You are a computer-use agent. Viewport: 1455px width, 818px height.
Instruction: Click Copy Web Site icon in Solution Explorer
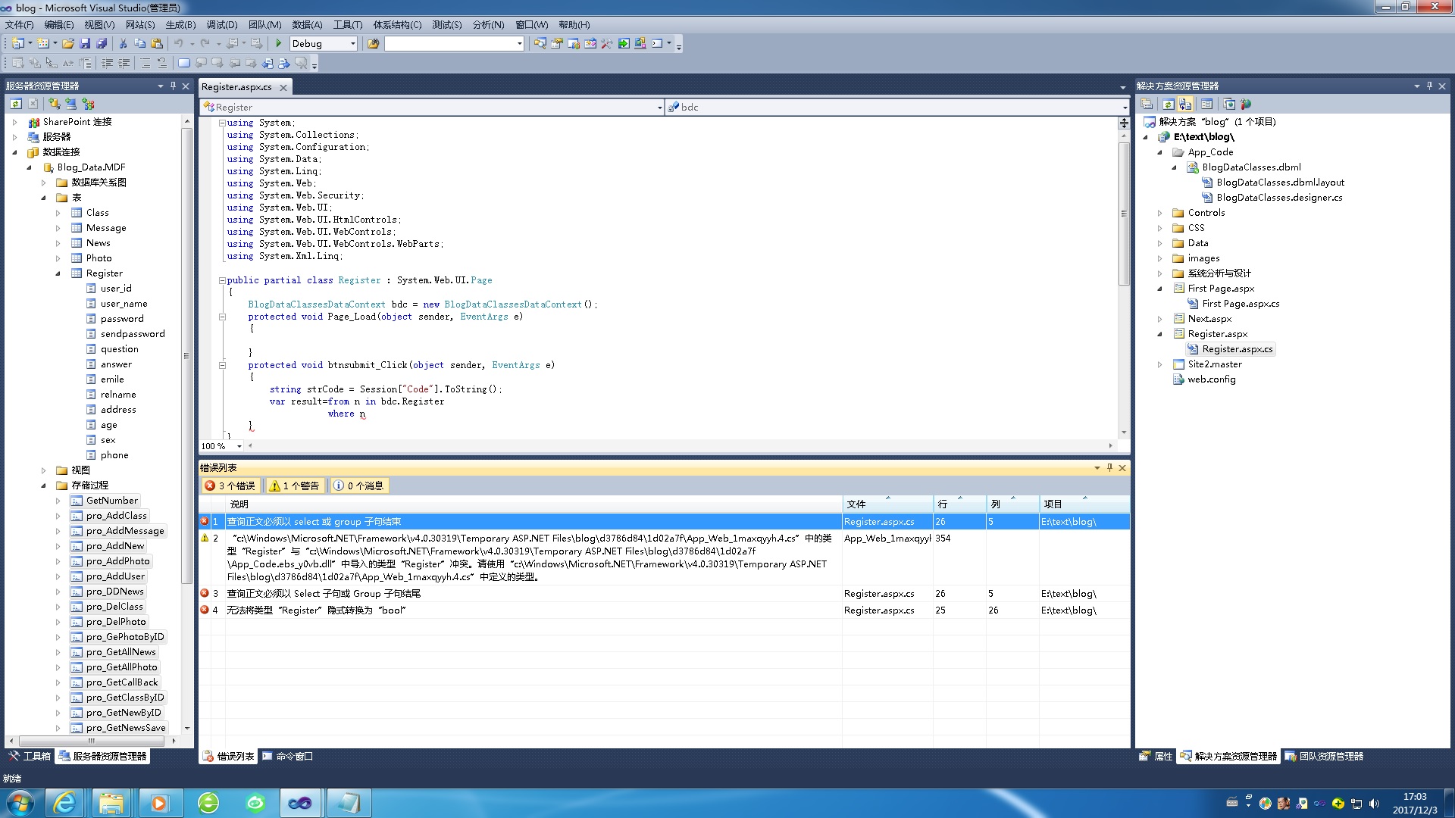tap(1229, 104)
